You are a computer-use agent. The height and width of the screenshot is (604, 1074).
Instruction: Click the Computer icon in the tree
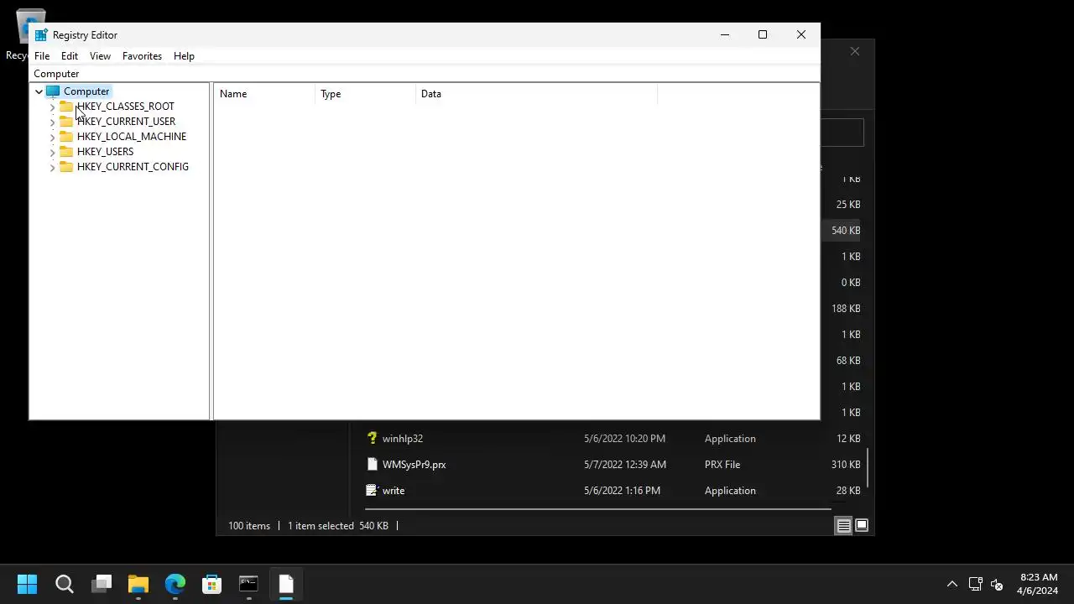tap(53, 91)
